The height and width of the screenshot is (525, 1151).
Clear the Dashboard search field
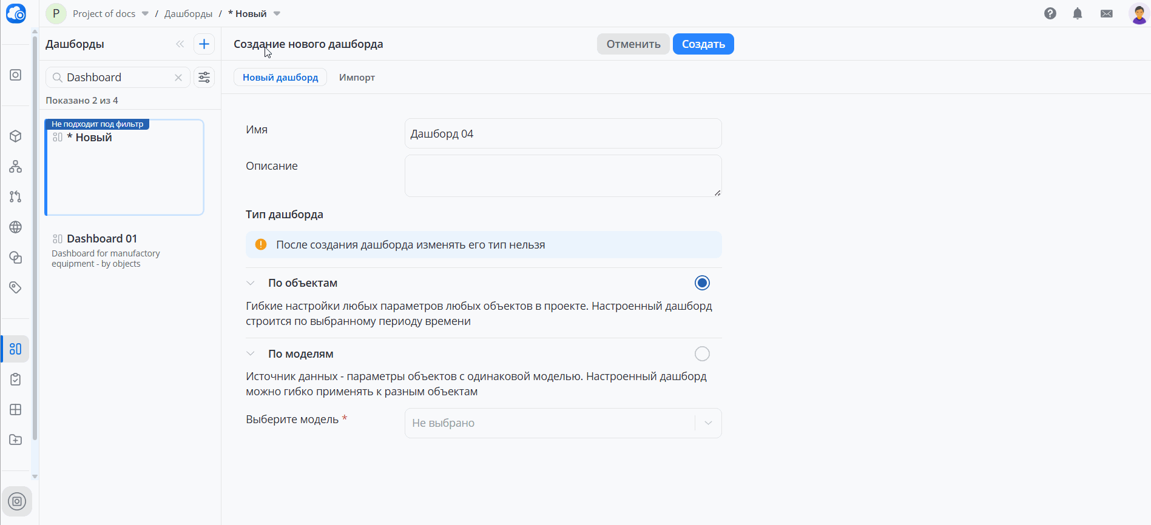pyautogui.click(x=178, y=78)
